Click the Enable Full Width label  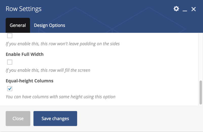coord(25,54)
